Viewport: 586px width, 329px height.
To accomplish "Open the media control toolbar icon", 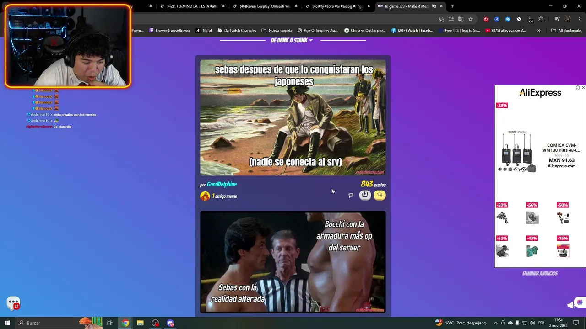I will point(557,19).
